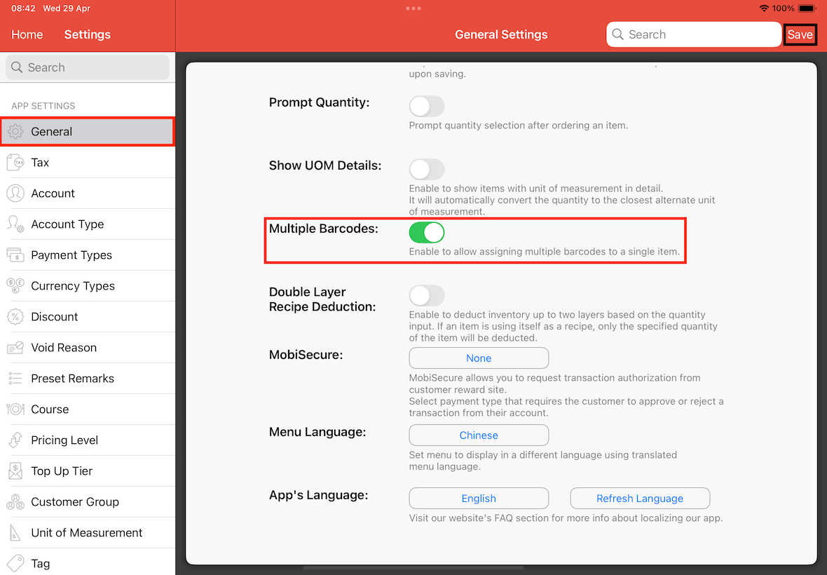Click the horizontal scroll indicator at bottom
827x575 pixels.
(x=413, y=568)
